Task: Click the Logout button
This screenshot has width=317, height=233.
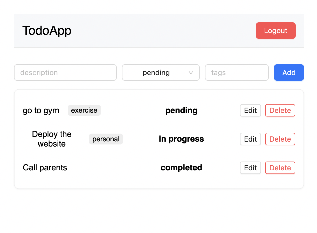Action: [x=275, y=31]
